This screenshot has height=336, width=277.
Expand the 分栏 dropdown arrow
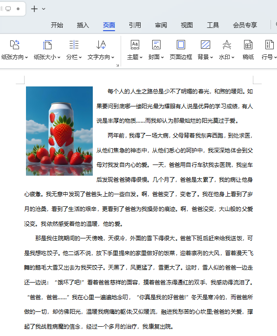[x=80, y=57]
